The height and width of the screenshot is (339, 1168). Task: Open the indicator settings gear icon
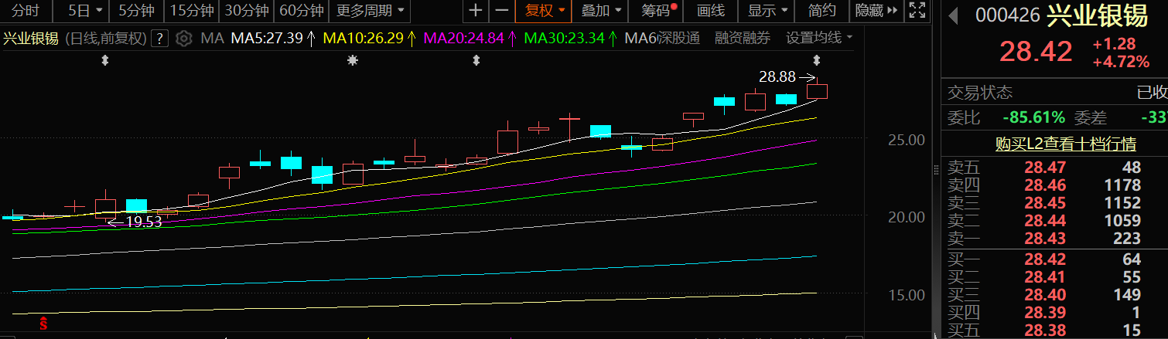[183, 38]
